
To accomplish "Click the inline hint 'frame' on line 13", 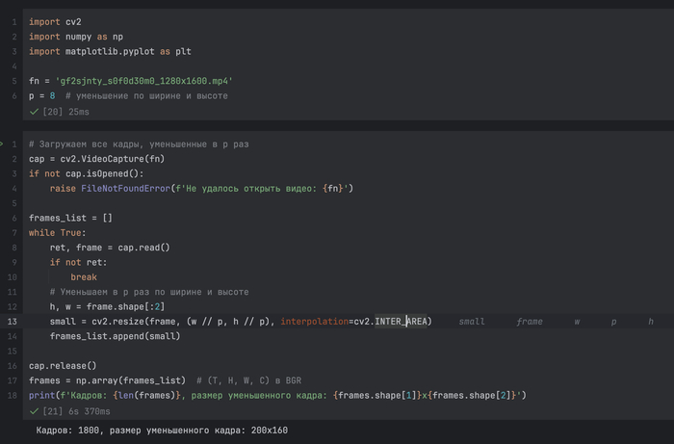I will pyautogui.click(x=530, y=321).
